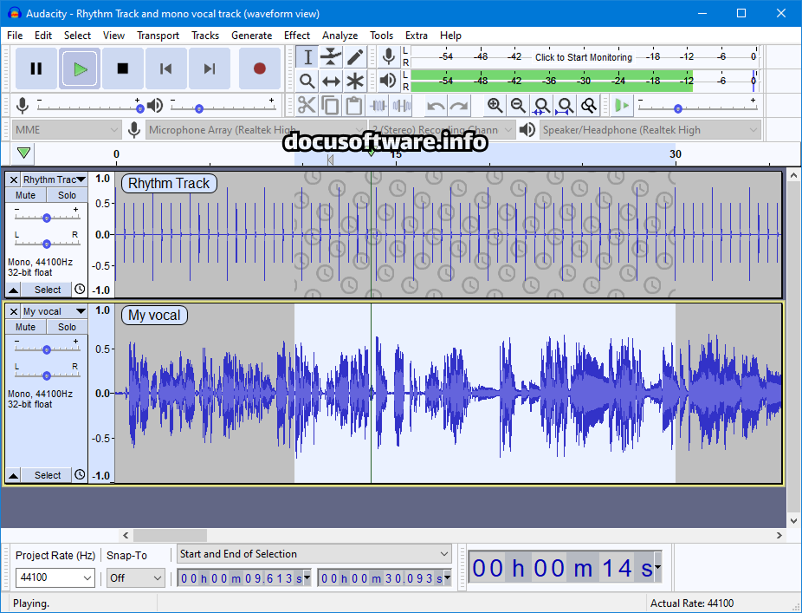Click the Rhythm Track gain slider handle
This screenshot has height=613, width=802.
[x=47, y=218]
